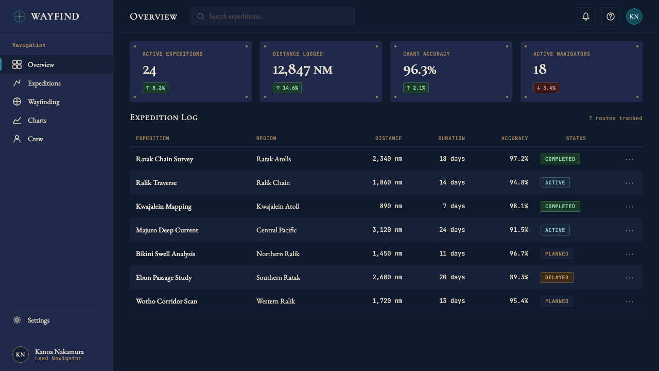Click the Active Navigators stat card
Viewport: 659px width, 371px height.
(581, 72)
